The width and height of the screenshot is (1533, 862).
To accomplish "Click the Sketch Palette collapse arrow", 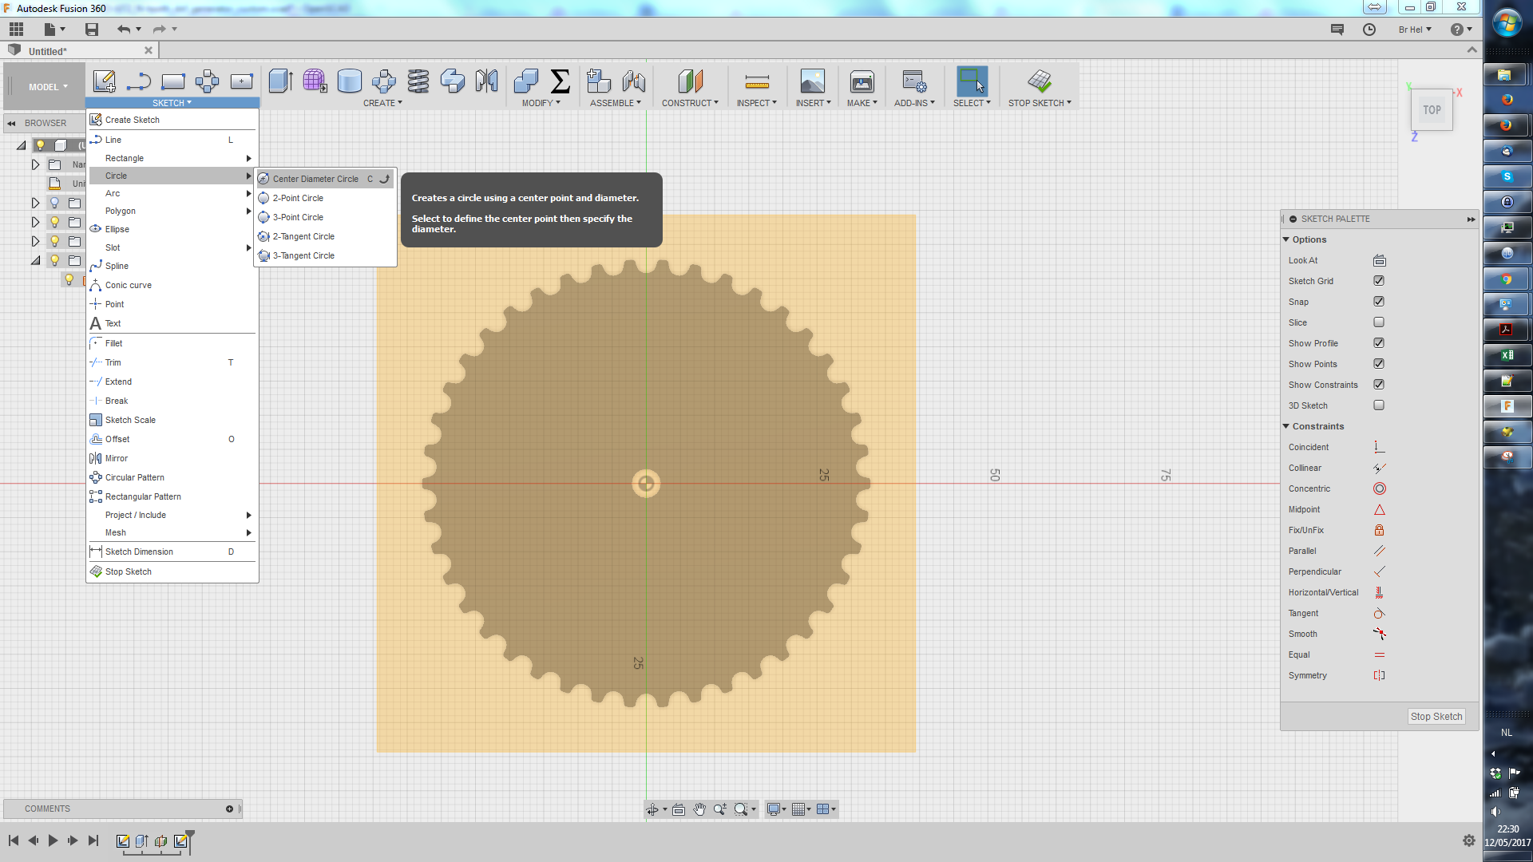I will pos(1473,218).
